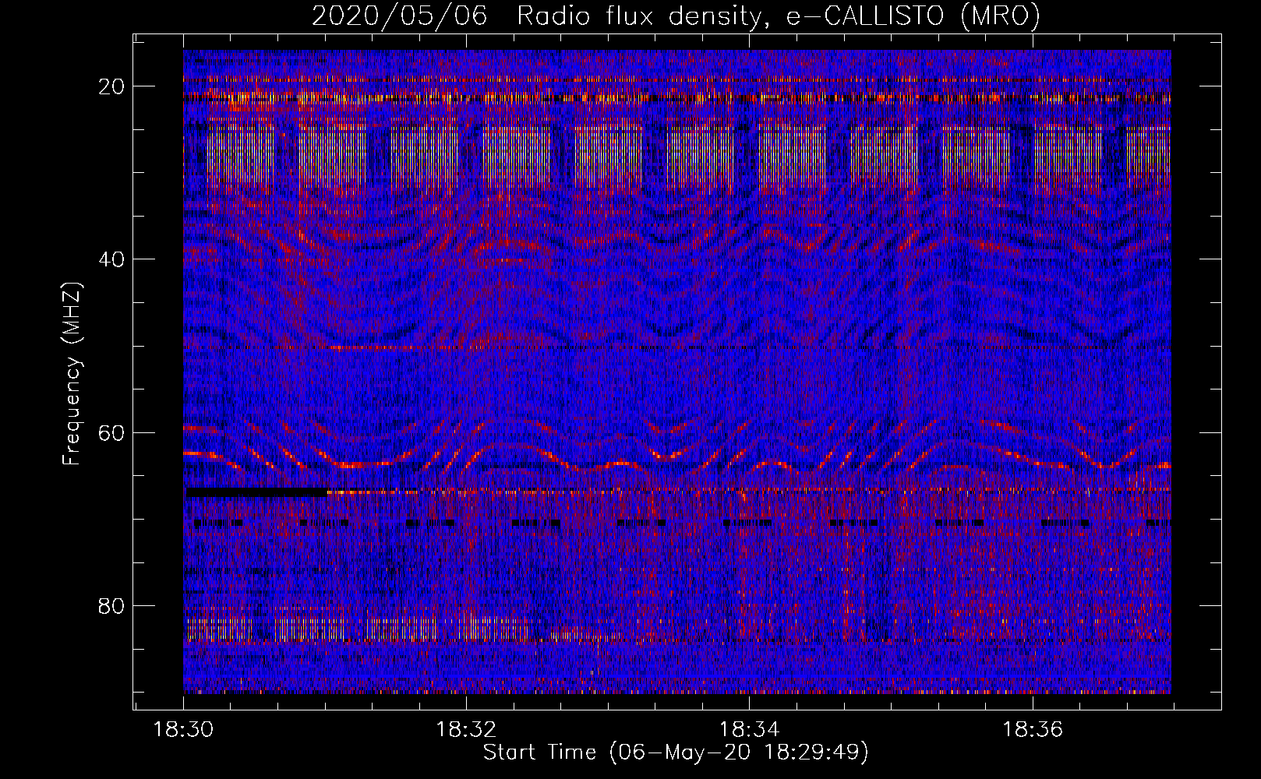The height and width of the screenshot is (779, 1261).
Task: Click the plot title '2020/05/06 Radio flux density'
Action: point(676,16)
